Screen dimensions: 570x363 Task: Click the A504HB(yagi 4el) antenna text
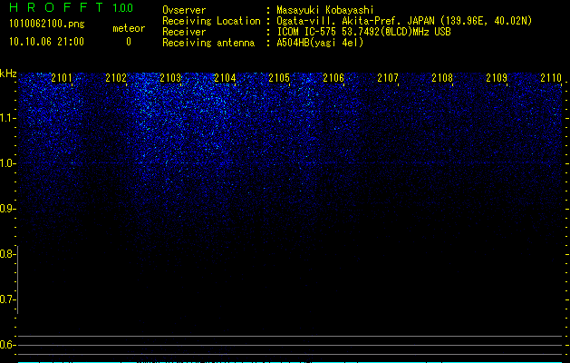click(x=320, y=43)
